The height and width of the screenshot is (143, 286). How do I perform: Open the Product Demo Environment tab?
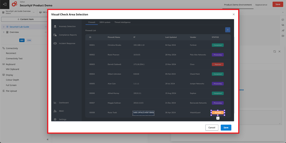point(238,5)
